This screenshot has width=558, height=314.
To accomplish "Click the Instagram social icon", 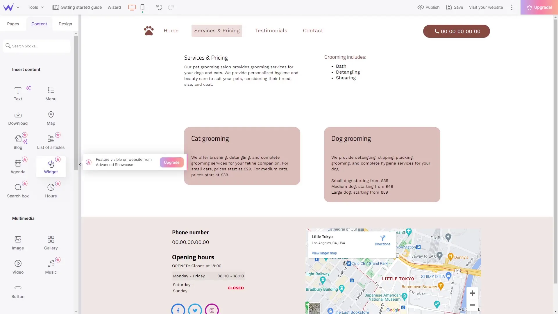I will [212, 309].
